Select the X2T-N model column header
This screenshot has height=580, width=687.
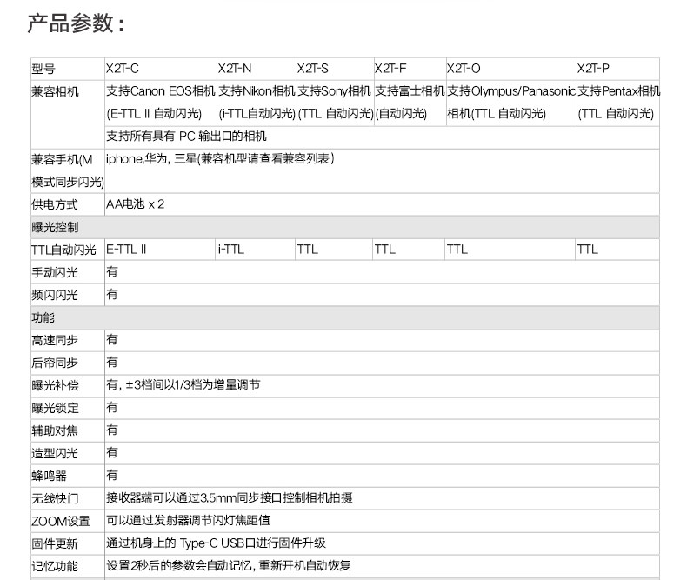pyautogui.click(x=257, y=69)
